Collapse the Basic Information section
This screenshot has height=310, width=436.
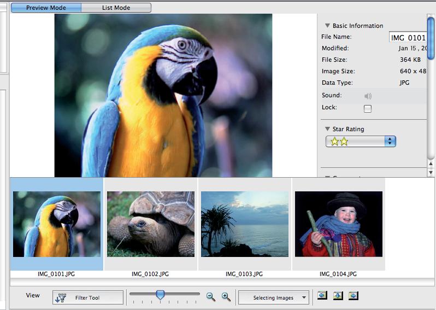point(327,26)
